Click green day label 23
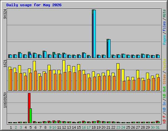 point(118,127)
